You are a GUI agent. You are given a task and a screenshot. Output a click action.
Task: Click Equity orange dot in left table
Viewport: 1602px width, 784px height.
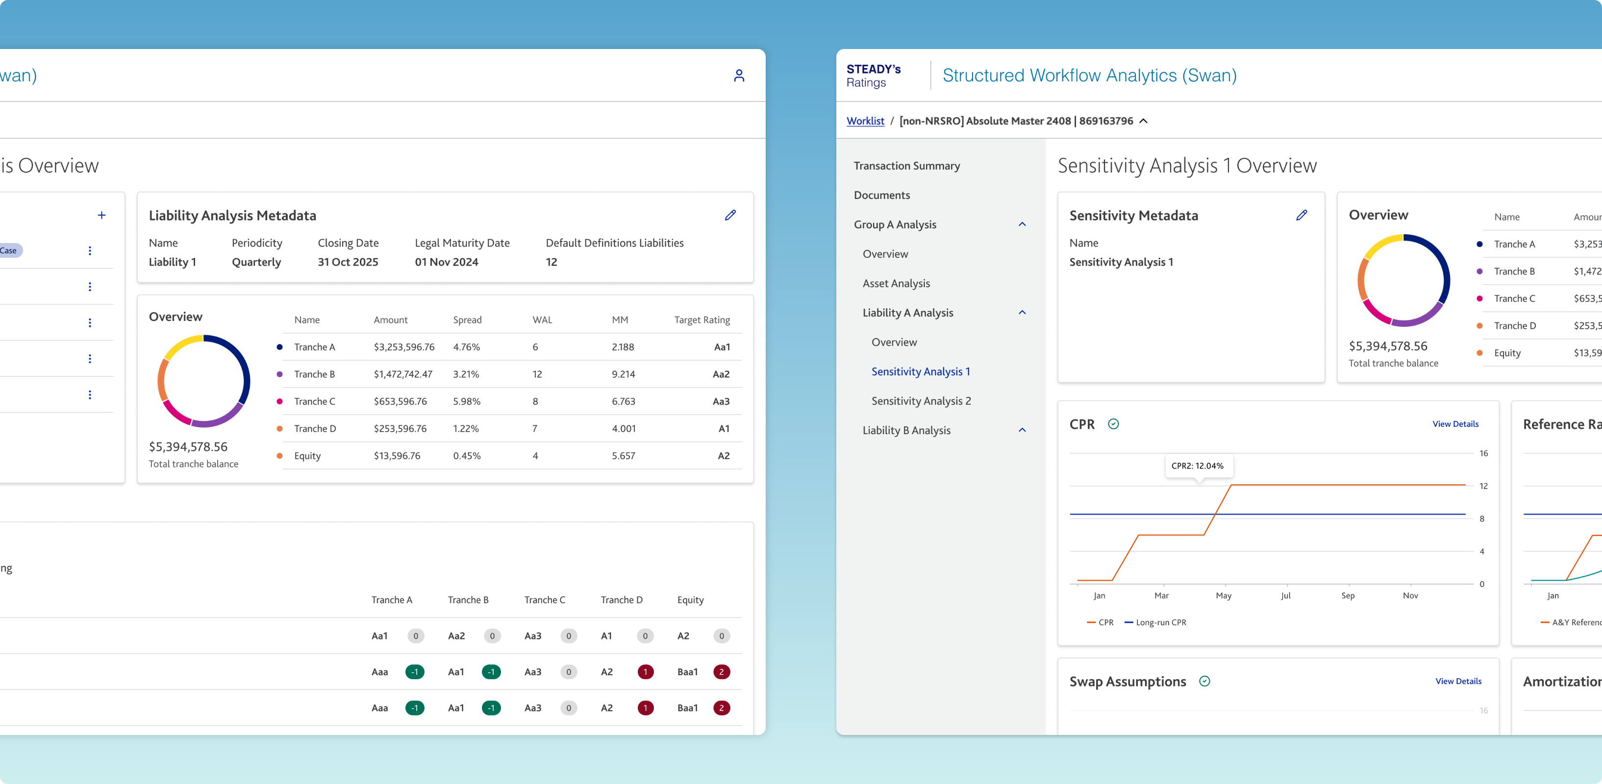[279, 456]
